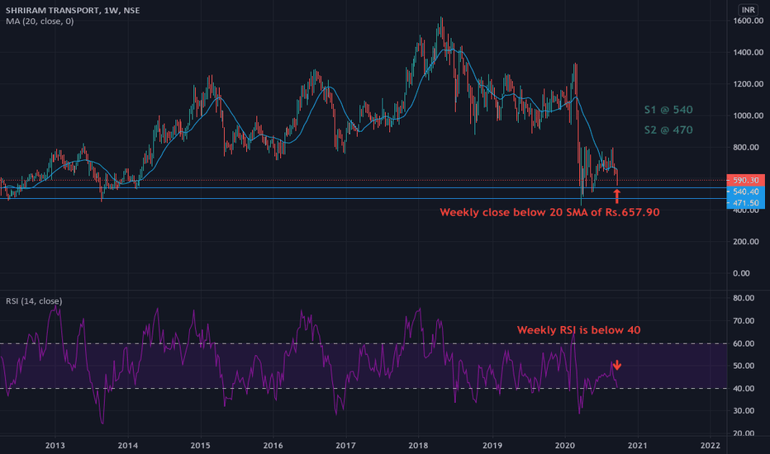Select the S1 @ 540 annotation text
The width and height of the screenshot is (770, 454).
tap(668, 110)
